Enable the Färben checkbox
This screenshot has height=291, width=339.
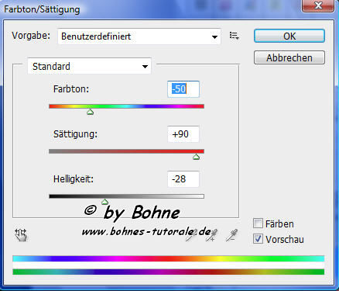(x=258, y=223)
